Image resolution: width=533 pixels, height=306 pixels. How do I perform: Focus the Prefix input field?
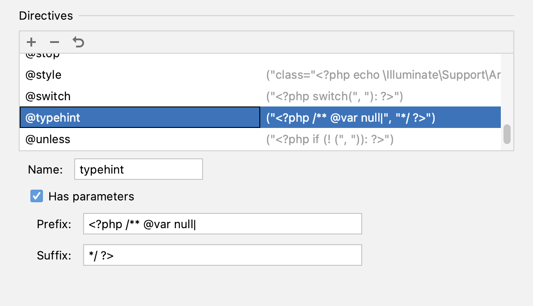click(223, 224)
